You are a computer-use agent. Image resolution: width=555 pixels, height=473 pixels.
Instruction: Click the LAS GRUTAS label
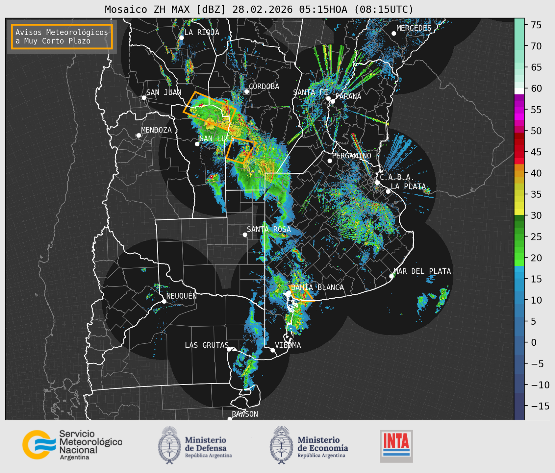(207, 345)
